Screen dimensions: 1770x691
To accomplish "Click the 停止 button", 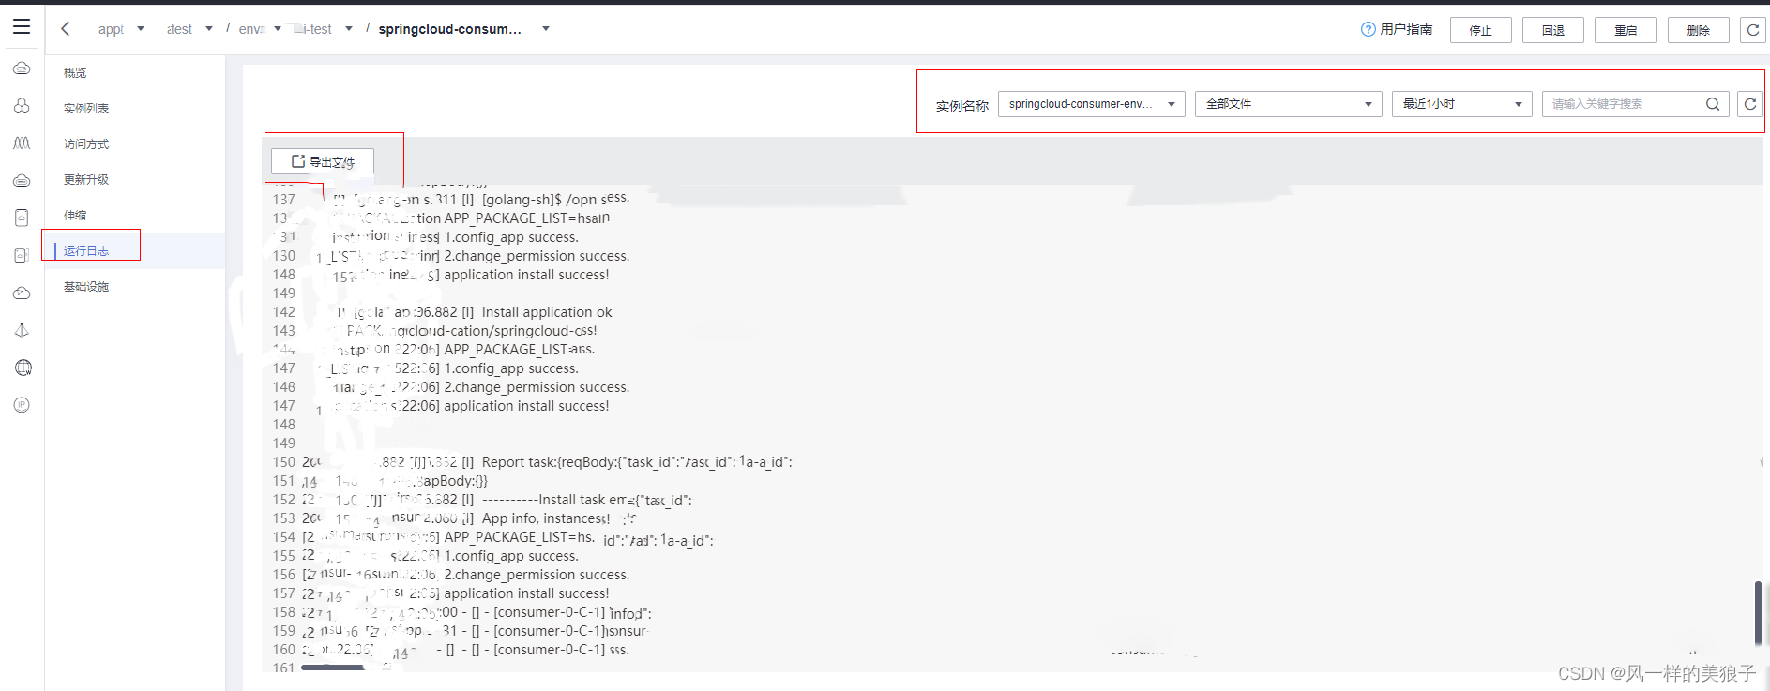I will click(x=1481, y=30).
